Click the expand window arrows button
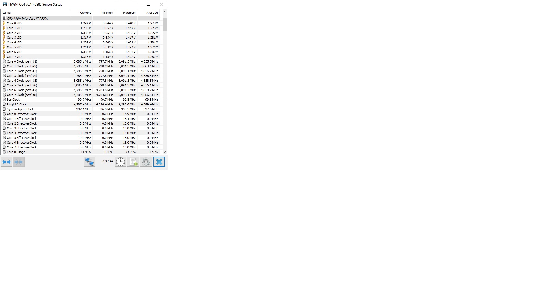Viewport: 538px width, 303px height. (6, 162)
